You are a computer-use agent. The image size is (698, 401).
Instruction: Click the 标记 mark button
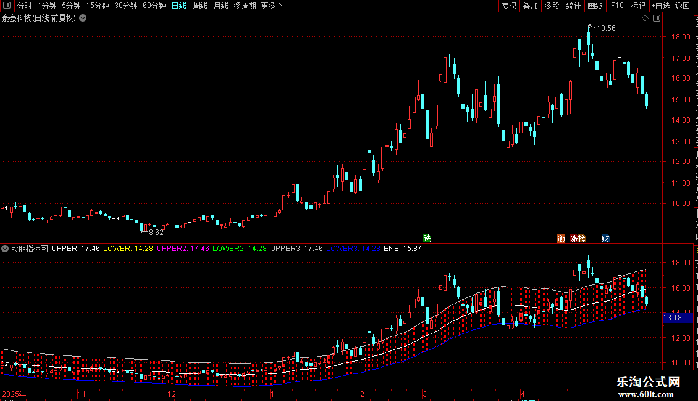tap(638, 6)
